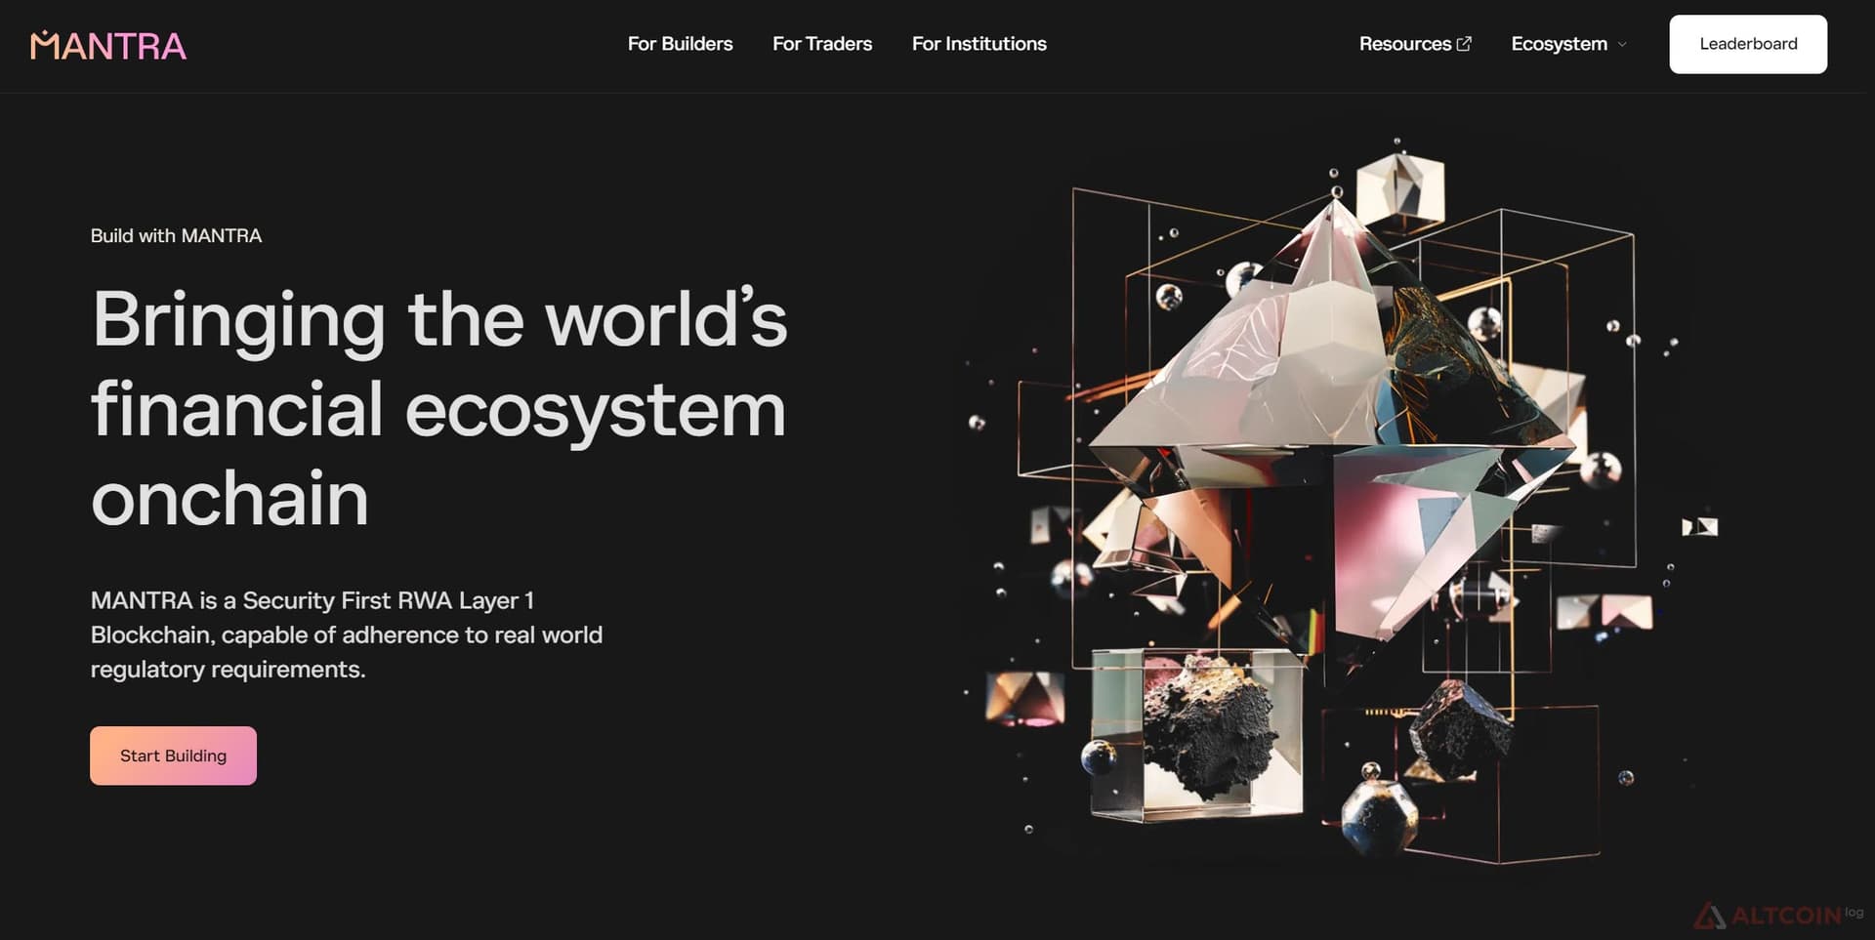The image size is (1875, 940).
Task: Open the For Builders menu item
Action: point(680,44)
